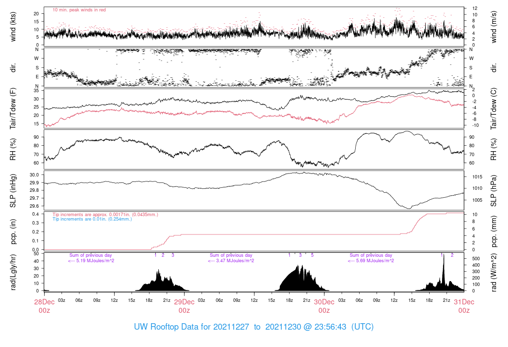Select the 'SLP (inHg)' axis label

(13, 190)
